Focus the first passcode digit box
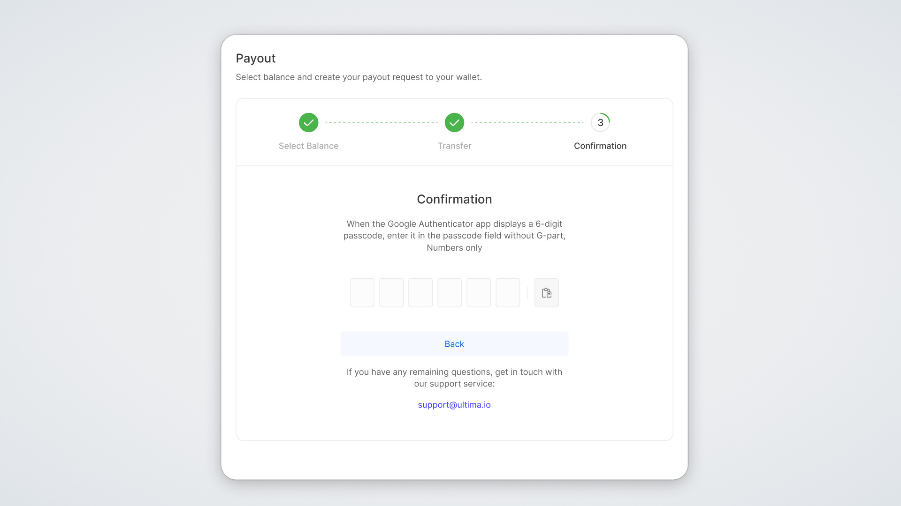The height and width of the screenshot is (506, 901). point(362,293)
